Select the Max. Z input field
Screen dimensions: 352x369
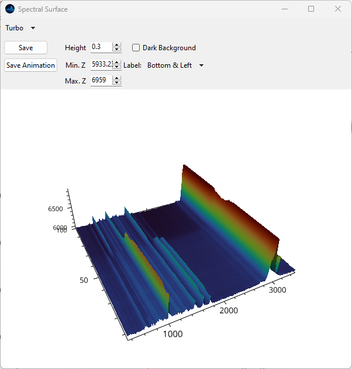point(101,80)
